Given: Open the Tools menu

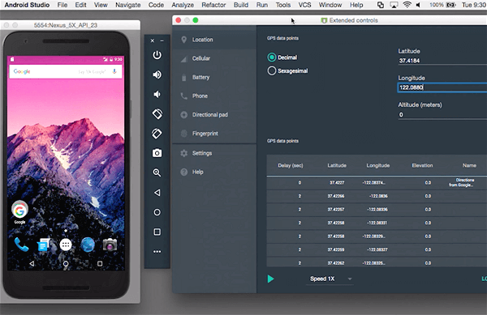Looking at the screenshot, I should [283, 5].
